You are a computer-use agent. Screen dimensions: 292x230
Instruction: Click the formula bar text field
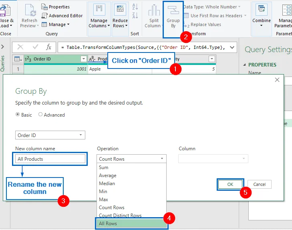[x=143, y=47]
